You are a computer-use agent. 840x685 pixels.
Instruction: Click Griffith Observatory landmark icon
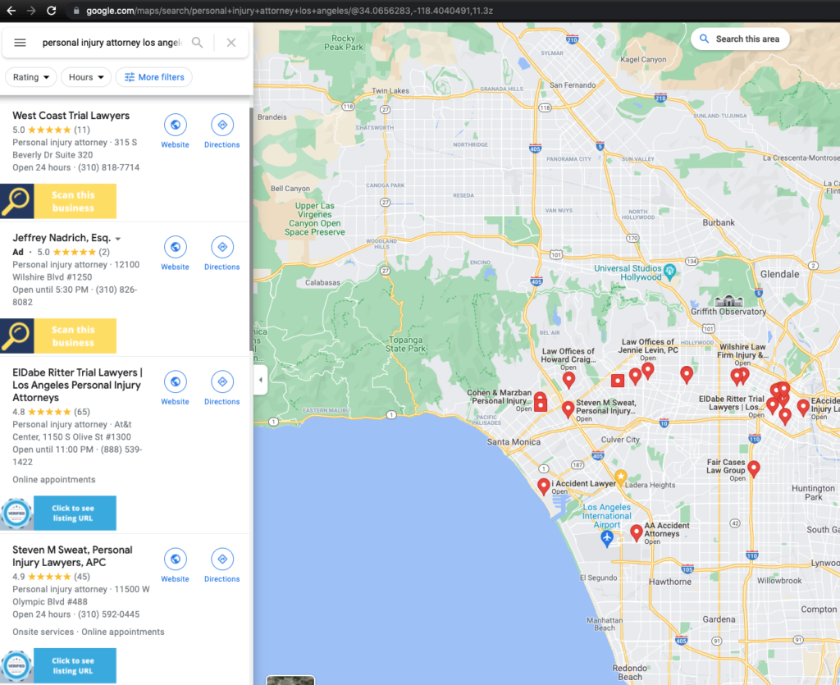[x=729, y=301]
